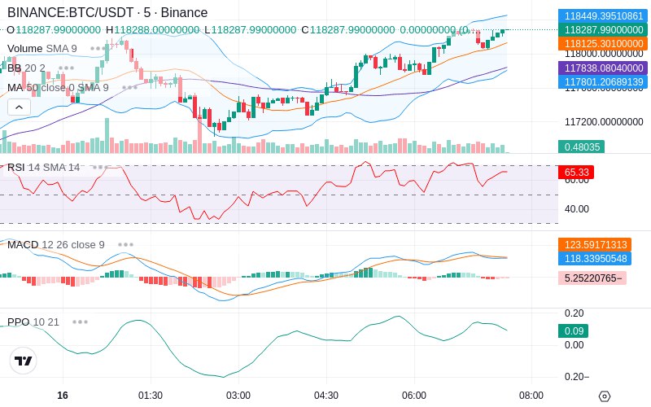
Task: Select the MACD 12 26 close 9 label
Action: pyautogui.click(x=55, y=245)
